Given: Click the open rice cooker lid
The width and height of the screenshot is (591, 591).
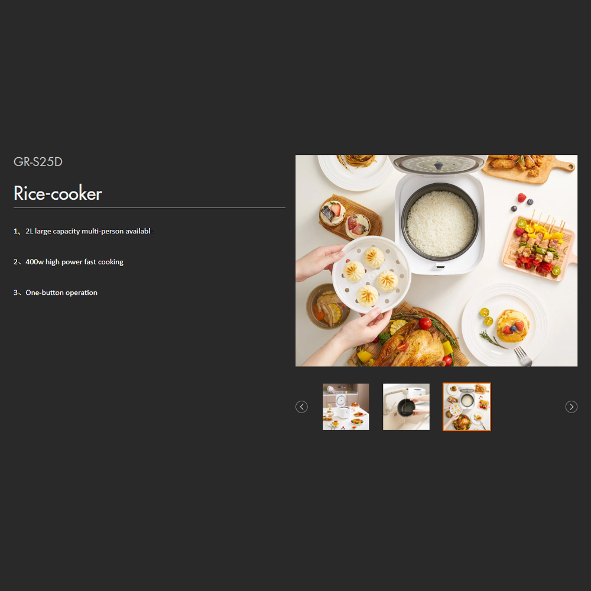Looking at the screenshot, I should point(439,165).
